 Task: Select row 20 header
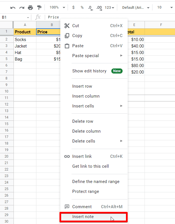pyautogui.click(x=6, y=156)
